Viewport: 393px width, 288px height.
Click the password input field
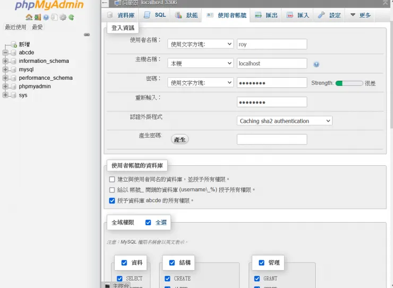point(272,83)
